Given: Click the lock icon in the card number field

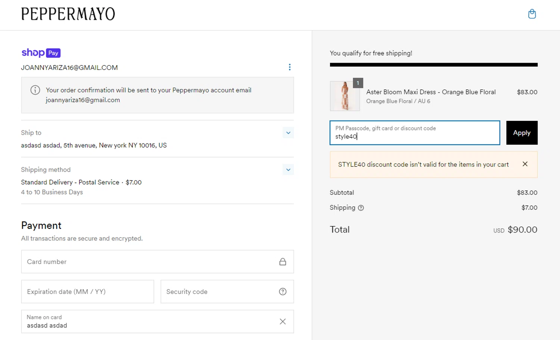Looking at the screenshot, I should tap(283, 262).
